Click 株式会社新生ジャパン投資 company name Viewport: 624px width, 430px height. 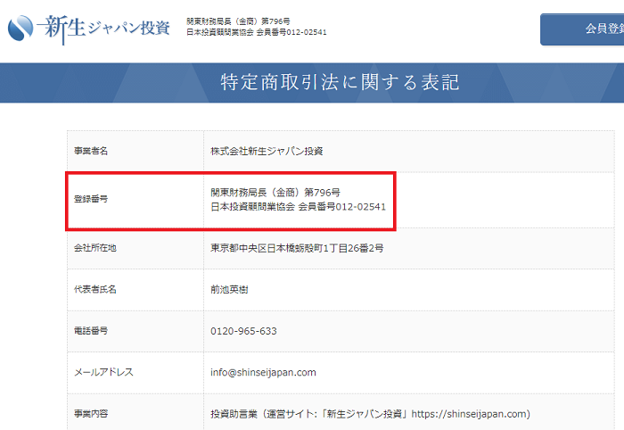point(267,152)
